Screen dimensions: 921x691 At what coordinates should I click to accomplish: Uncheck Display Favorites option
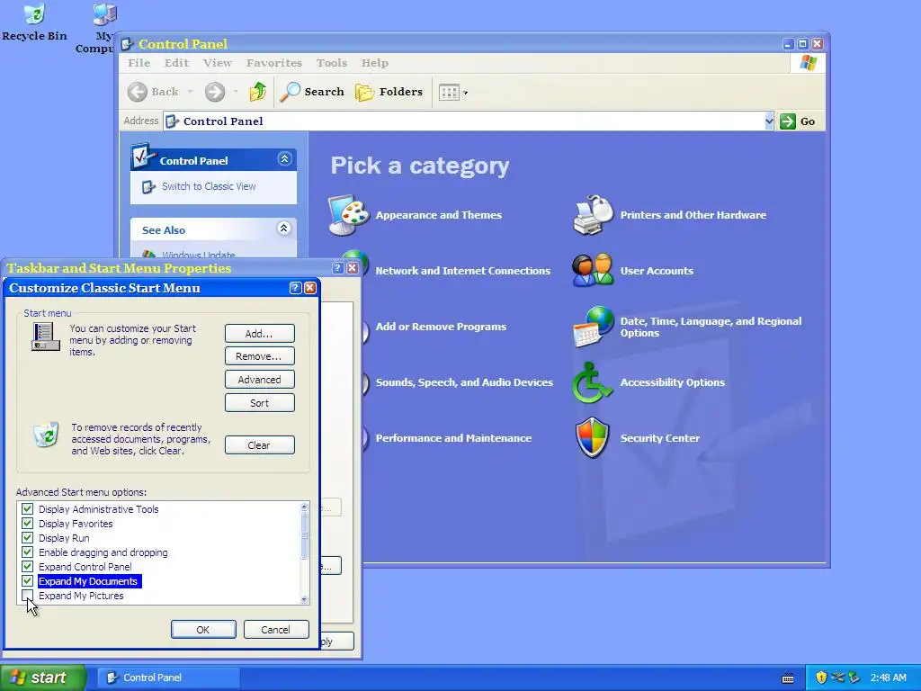click(27, 523)
